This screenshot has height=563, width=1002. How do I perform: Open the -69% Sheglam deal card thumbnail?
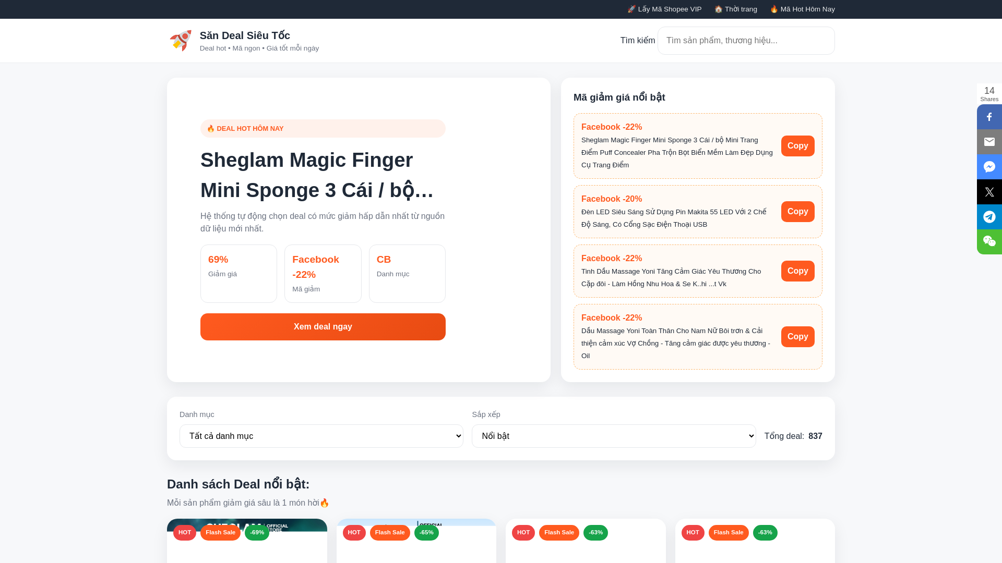[x=247, y=541]
